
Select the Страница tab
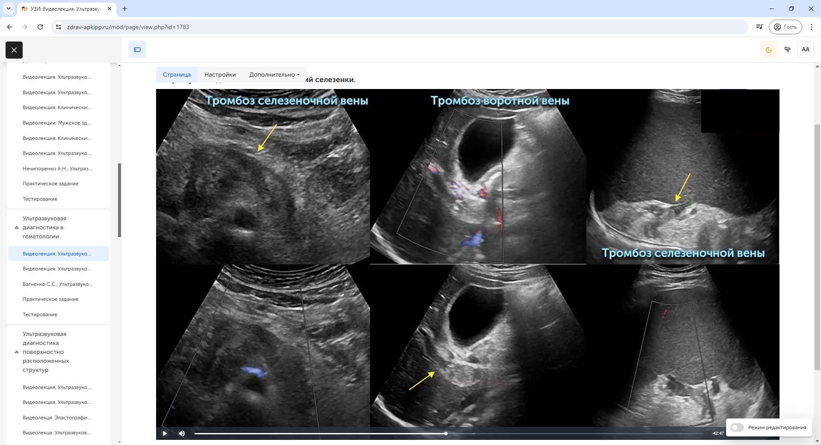pyautogui.click(x=177, y=74)
